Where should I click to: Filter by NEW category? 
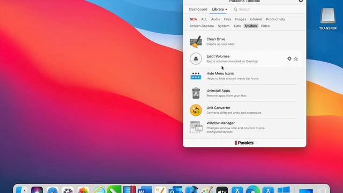[193, 19]
